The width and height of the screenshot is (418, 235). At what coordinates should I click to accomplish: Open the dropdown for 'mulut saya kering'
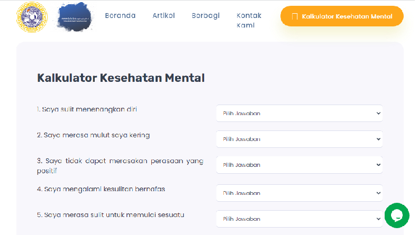click(299, 139)
